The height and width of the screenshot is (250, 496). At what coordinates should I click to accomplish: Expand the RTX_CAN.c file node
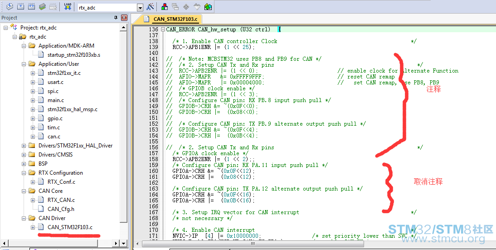tap(33, 200)
